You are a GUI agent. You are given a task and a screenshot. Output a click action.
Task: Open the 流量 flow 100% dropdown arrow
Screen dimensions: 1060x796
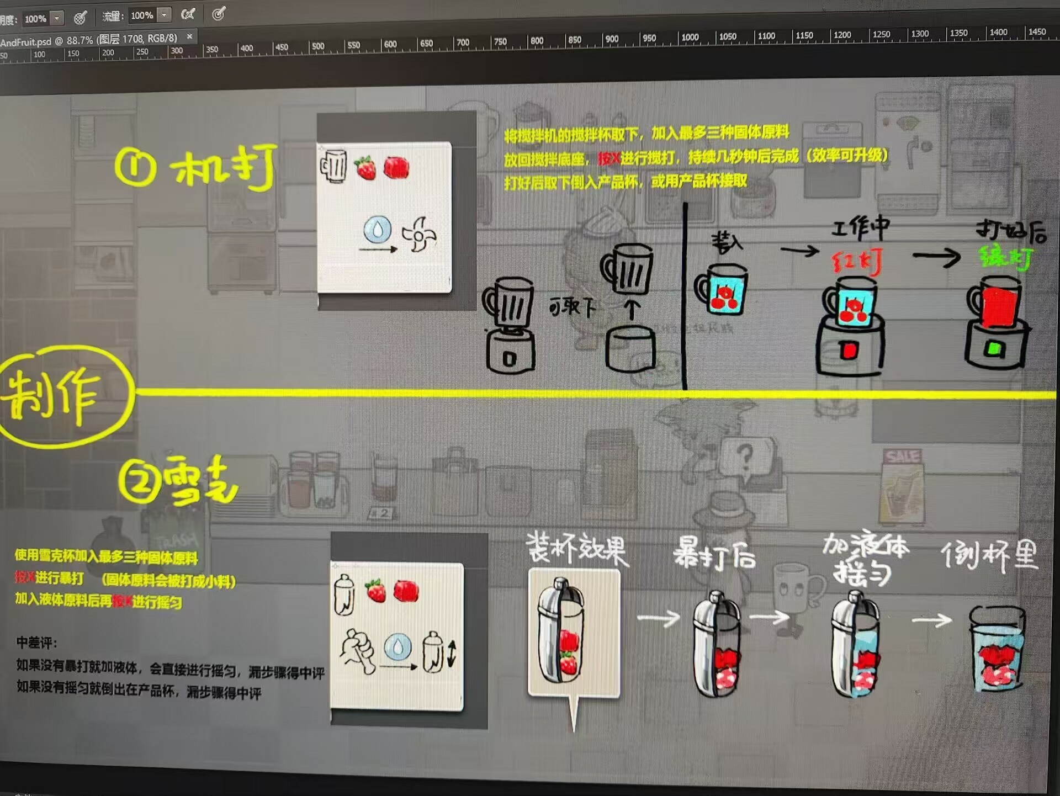[x=164, y=15]
